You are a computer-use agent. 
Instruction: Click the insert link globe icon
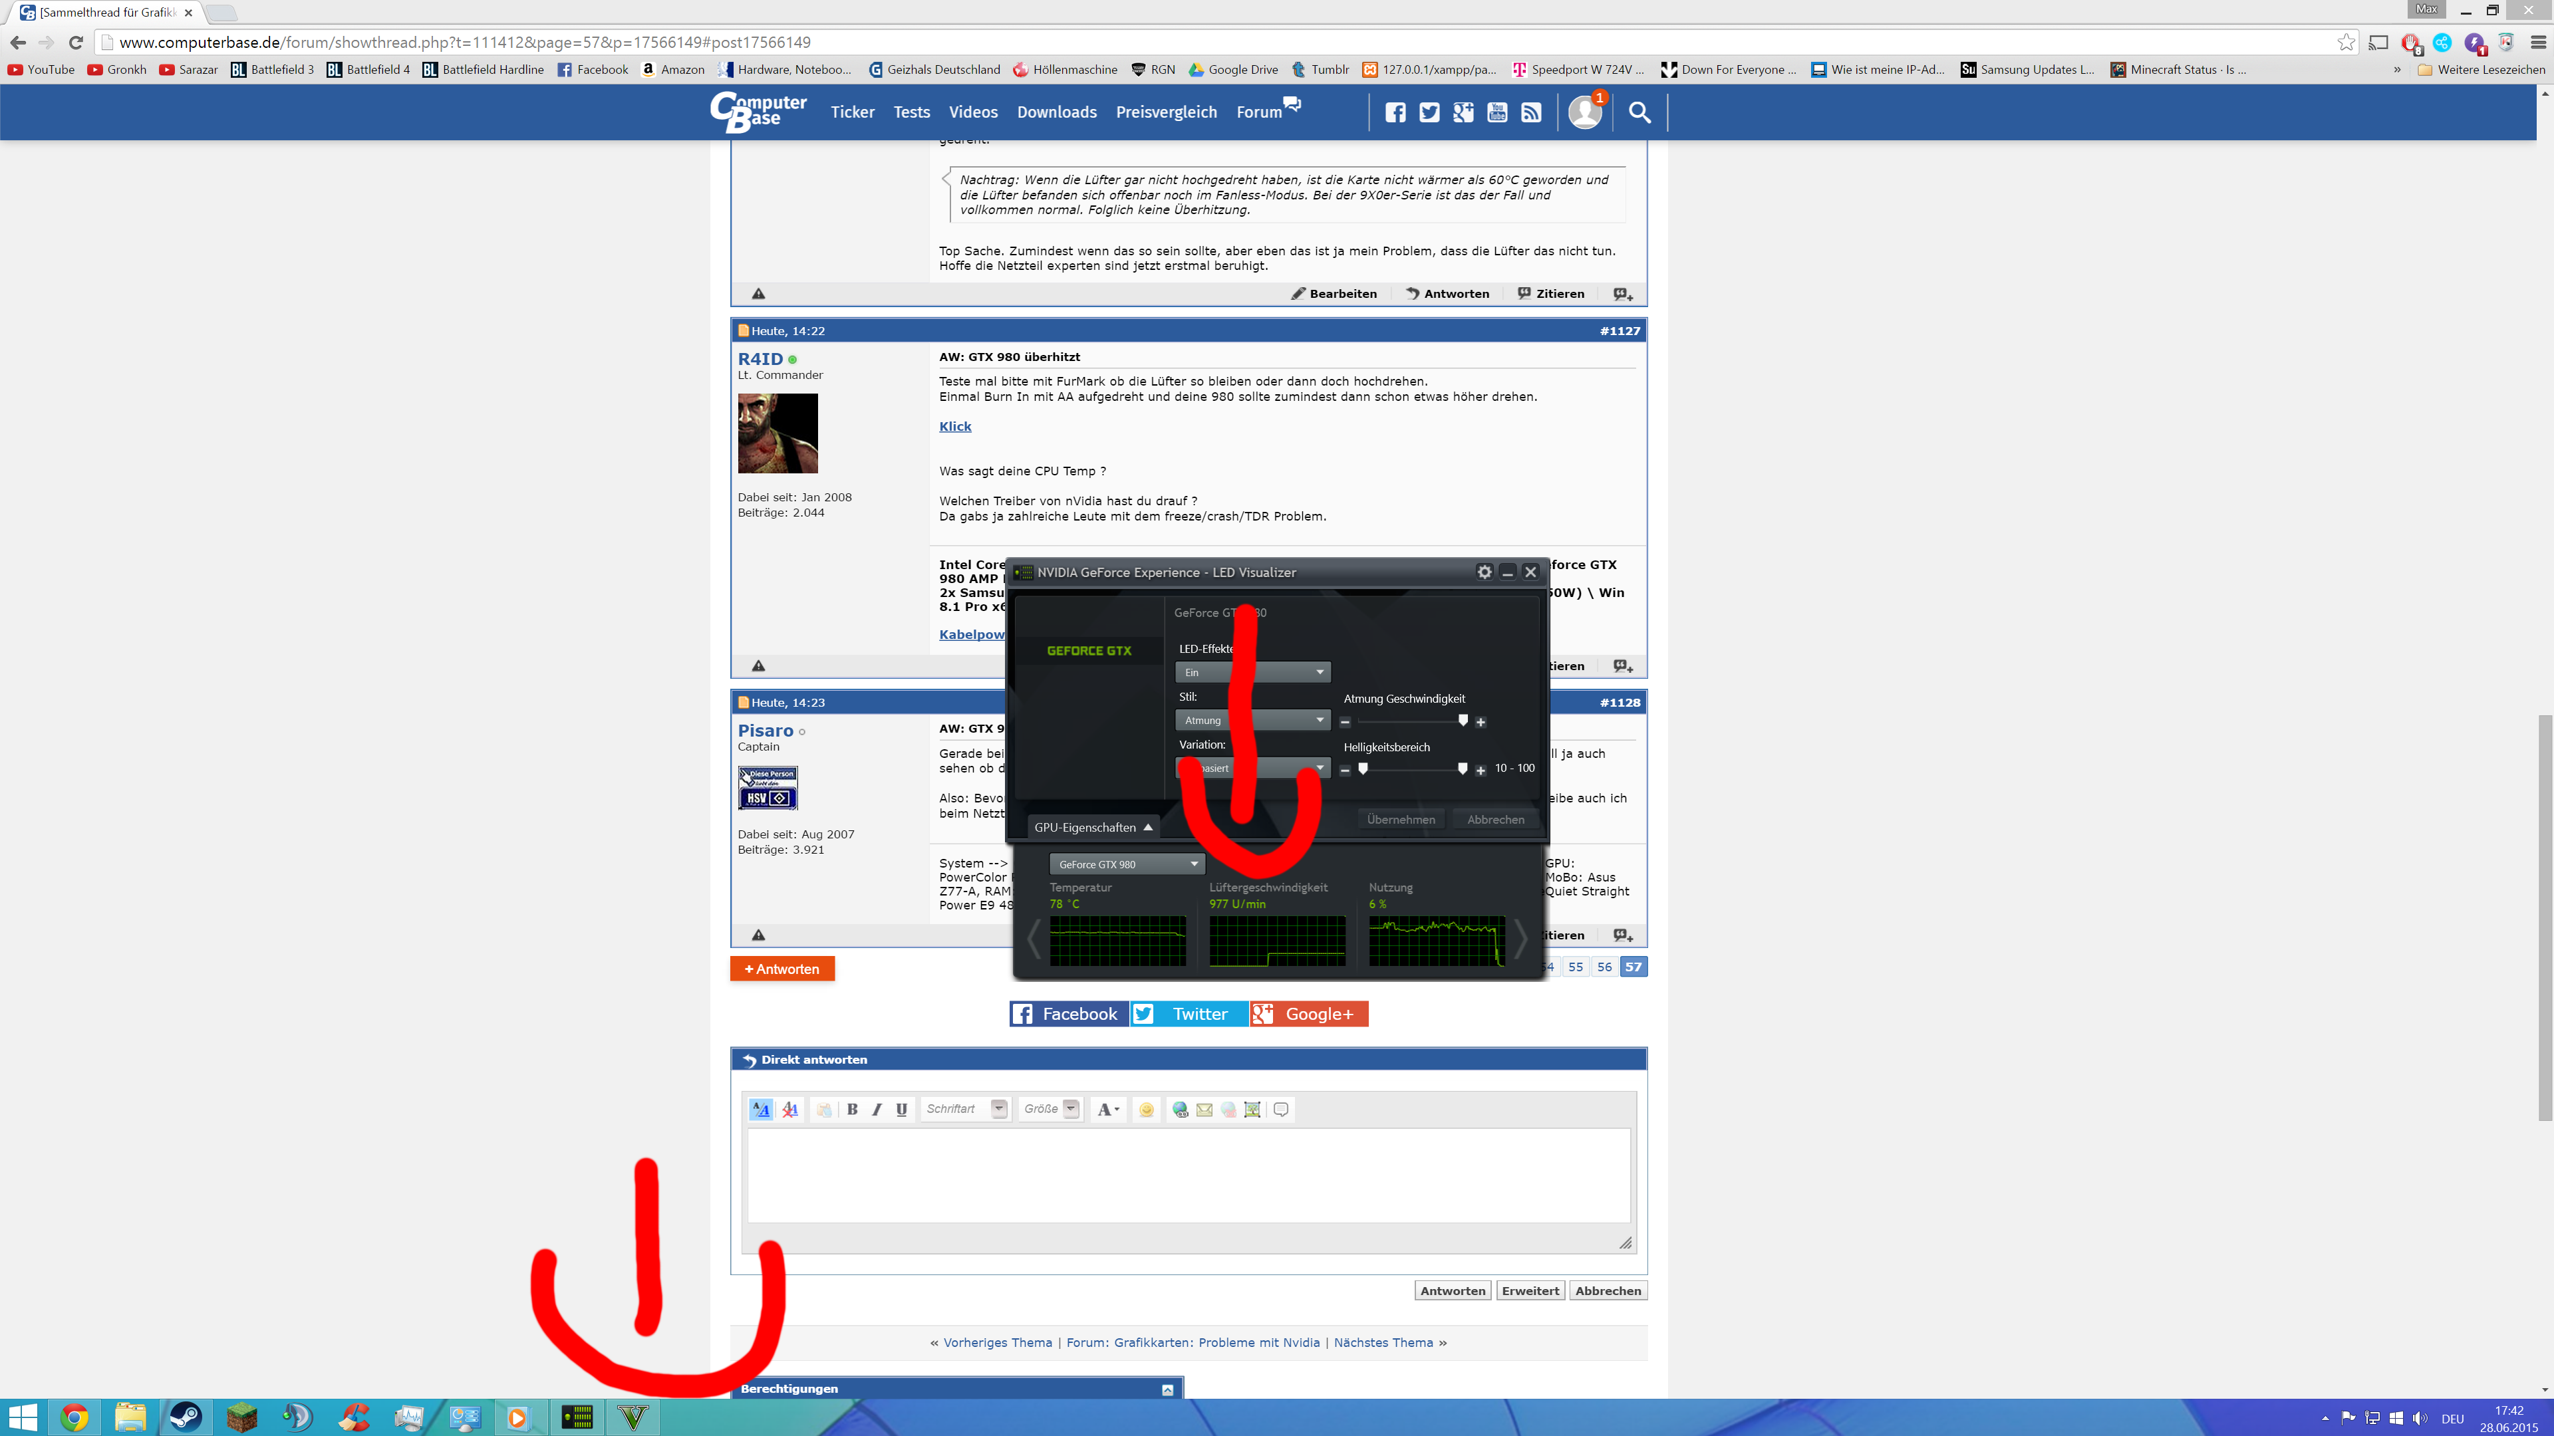pyautogui.click(x=1180, y=1109)
